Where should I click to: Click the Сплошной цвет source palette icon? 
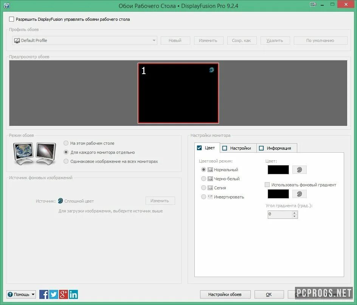[61, 201]
